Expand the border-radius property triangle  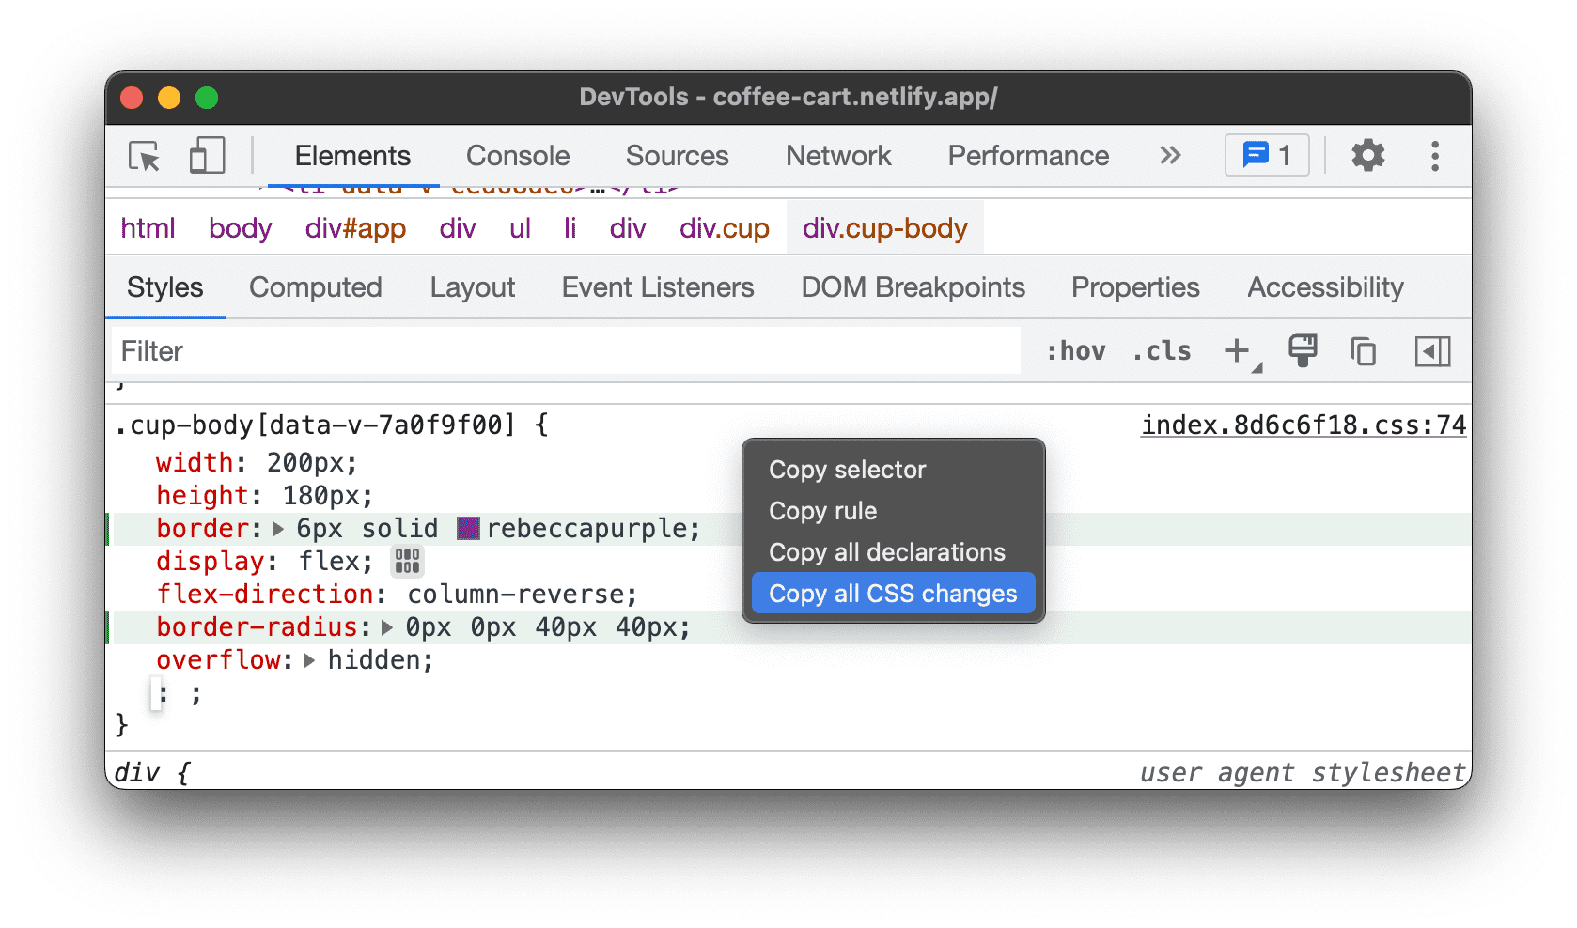(386, 626)
